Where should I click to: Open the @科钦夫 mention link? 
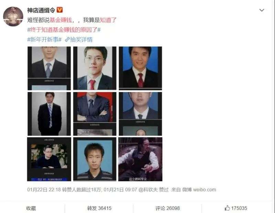(x=148, y=190)
